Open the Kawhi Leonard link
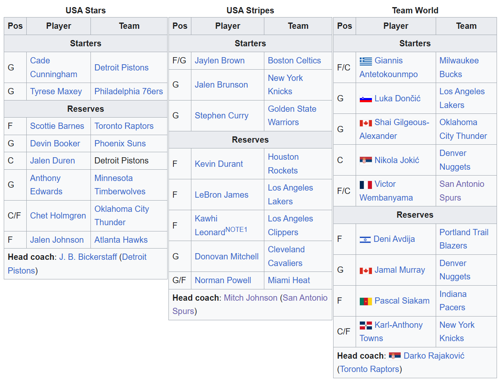Viewport: 502px width, 382px height. [210, 226]
